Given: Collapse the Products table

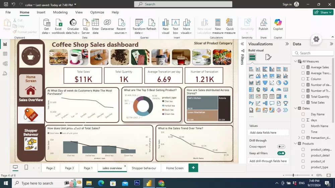Looking at the screenshot, I should [x=295, y=144].
